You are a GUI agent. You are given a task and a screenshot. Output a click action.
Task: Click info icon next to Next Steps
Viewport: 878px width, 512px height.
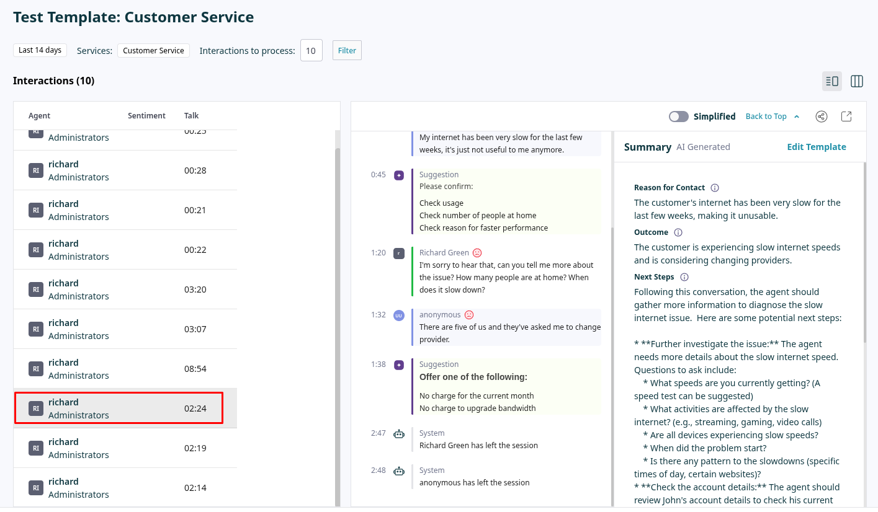(684, 277)
